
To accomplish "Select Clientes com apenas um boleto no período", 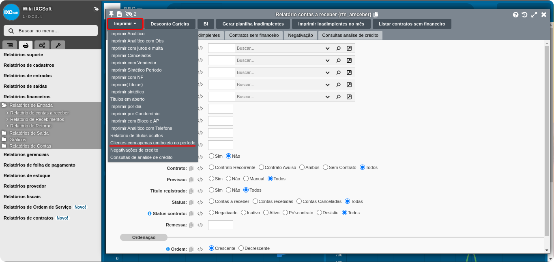I will click(x=153, y=143).
